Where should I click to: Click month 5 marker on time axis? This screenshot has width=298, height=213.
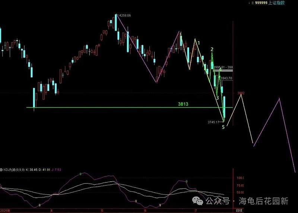102,210
